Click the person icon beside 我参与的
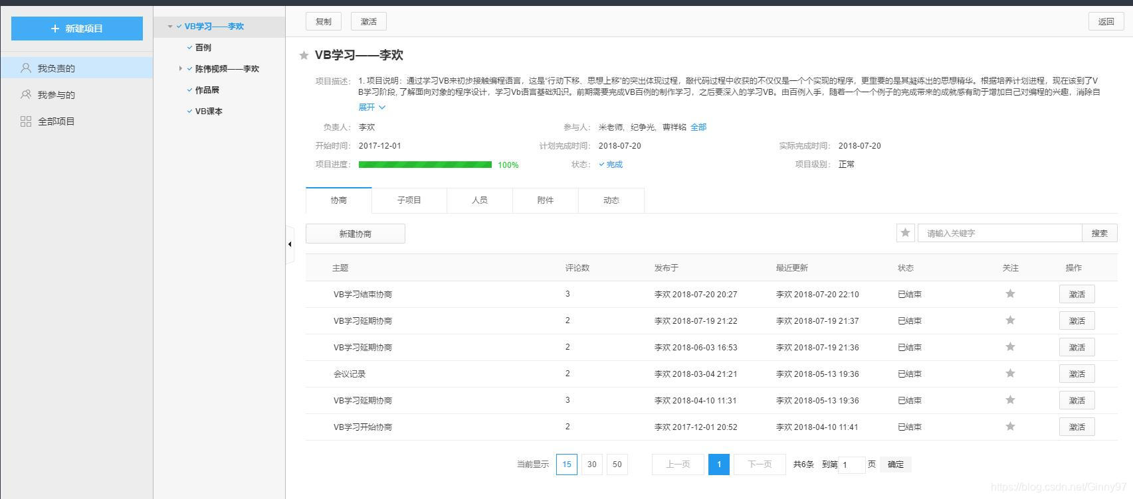The width and height of the screenshot is (1133, 499). click(26, 94)
